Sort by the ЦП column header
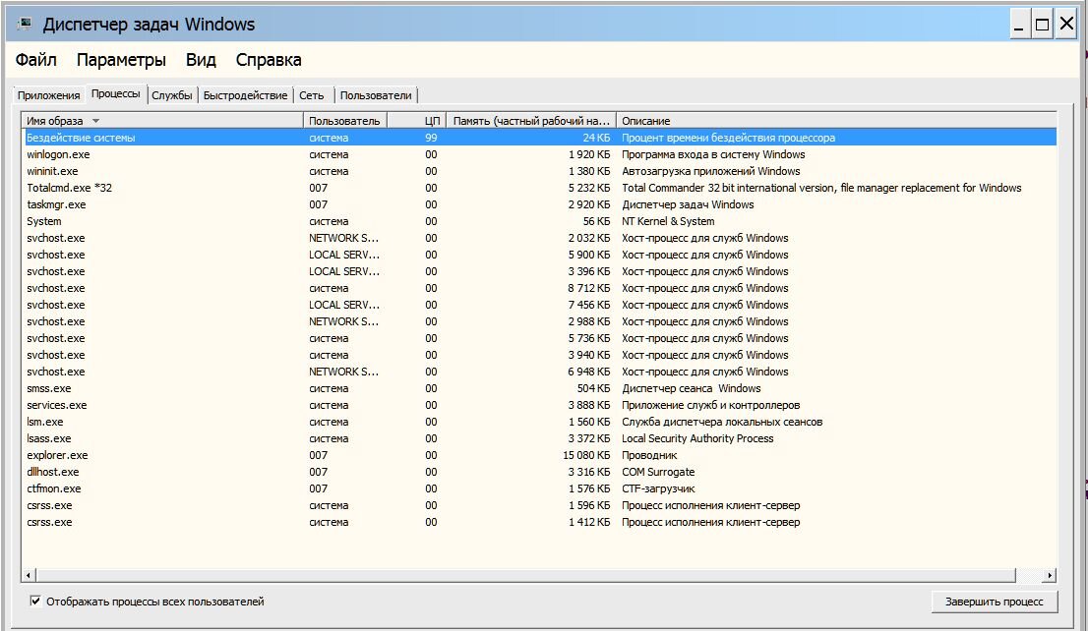Viewport: 1088px width, 631px height. point(431,121)
